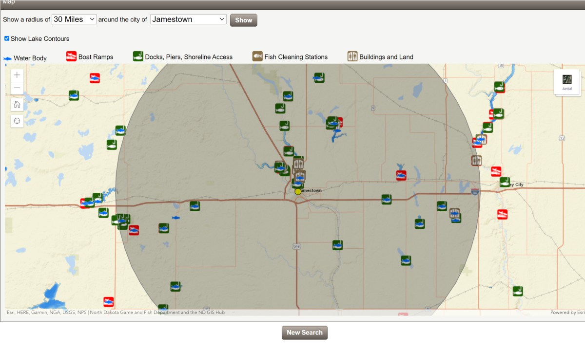Viewport: 585px width, 350px height.
Task: Click the yellow Jamestown city marker
Action: 298,192
